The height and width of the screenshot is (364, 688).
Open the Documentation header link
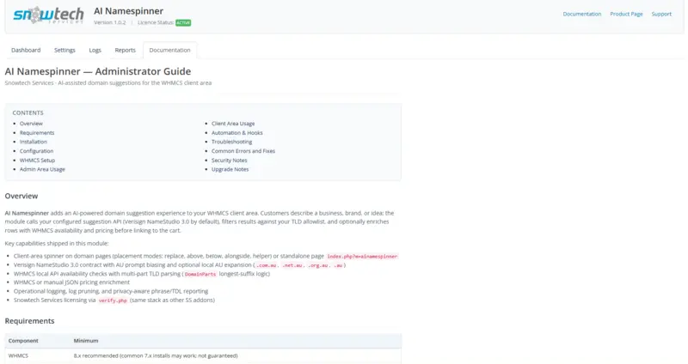pos(582,14)
